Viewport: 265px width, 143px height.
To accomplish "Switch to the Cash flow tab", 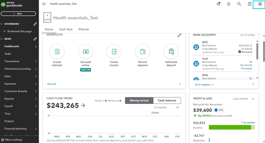I will pyautogui.click(x=66, y=29).
